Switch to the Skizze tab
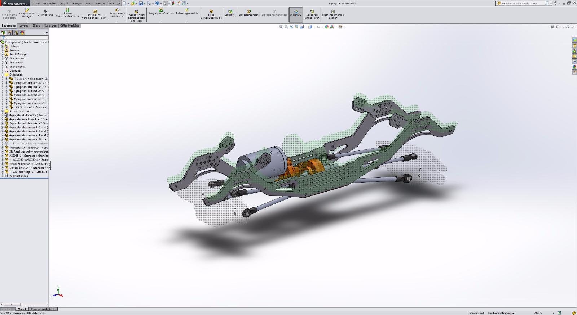 [x=36, y=26]
